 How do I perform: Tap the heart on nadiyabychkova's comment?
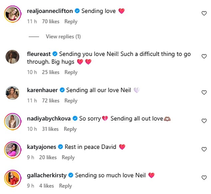pyautogui.click(x=204, y=121)
